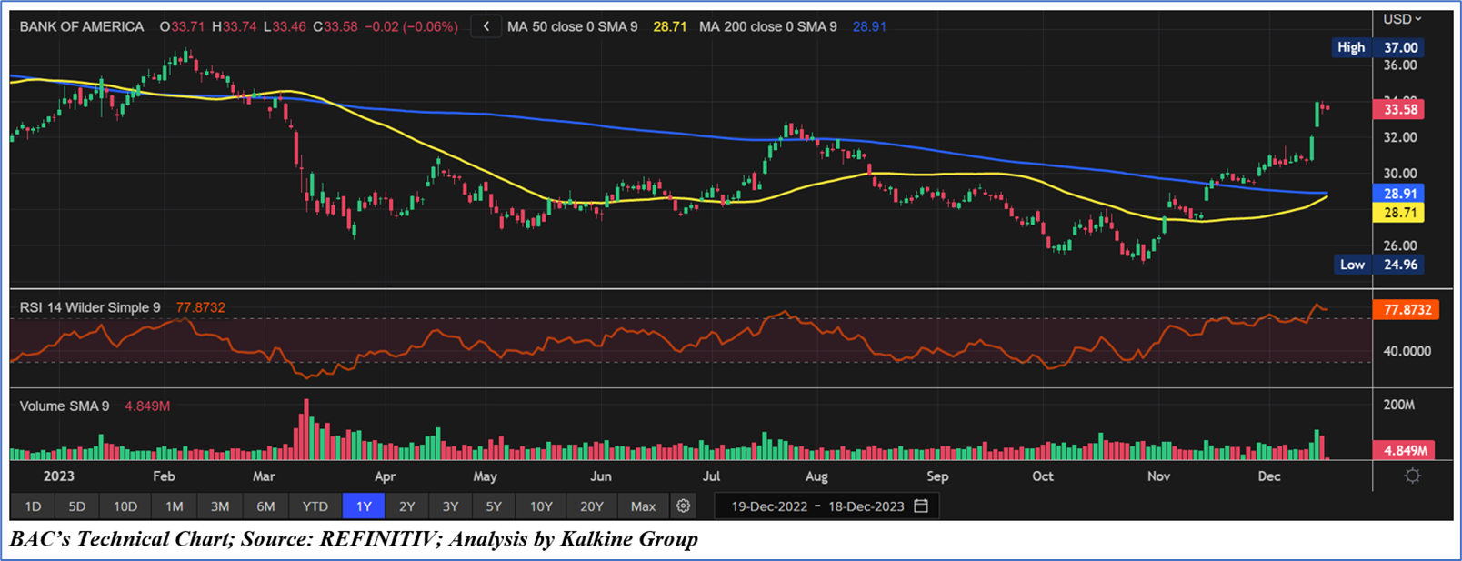Click the 4.849M volume value tag
This screenshot has width=1462, height=561.
(1405, 450)
